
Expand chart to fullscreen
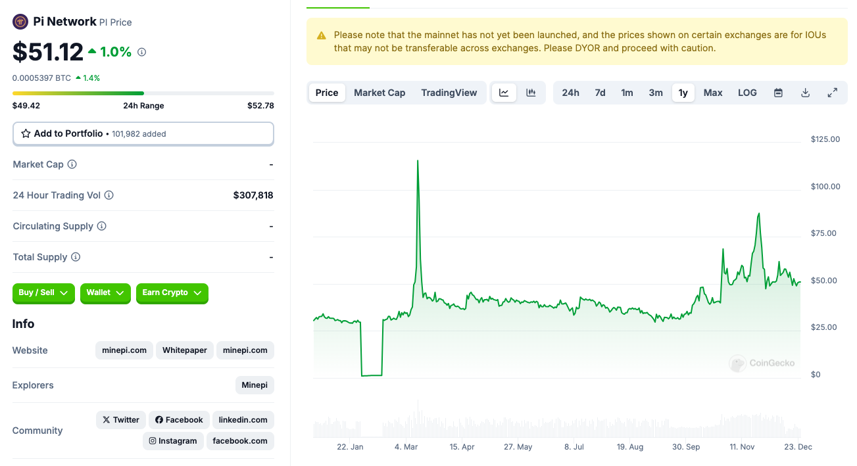point(832,93)
